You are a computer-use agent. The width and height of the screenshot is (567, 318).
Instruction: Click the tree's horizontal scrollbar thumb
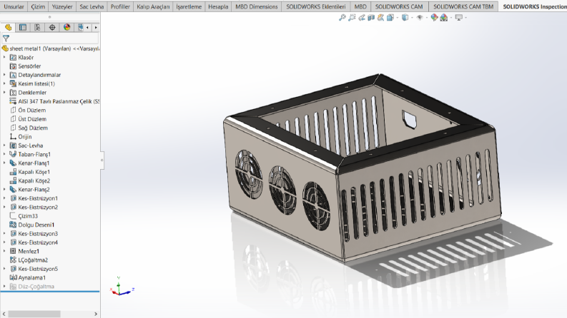coord(34,314)
